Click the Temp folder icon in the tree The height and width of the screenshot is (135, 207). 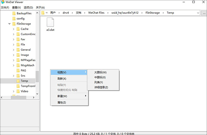18,81
